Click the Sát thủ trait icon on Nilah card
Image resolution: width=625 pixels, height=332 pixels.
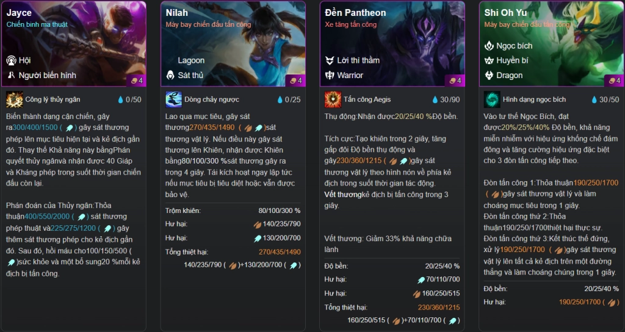[170, 75]
